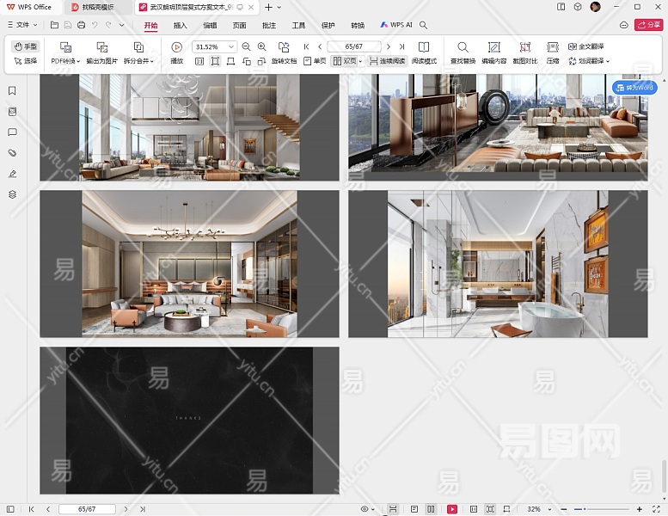The height and width of the screenshot is (516, 668).
Task: Click the compress (压缩) icon
Action: click(x=553, y=47)
